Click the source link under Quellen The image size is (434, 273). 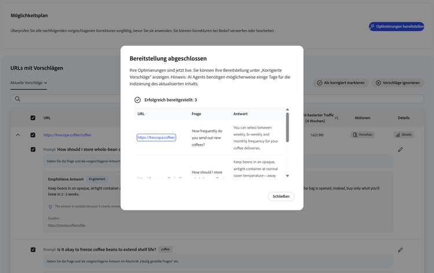67,225
